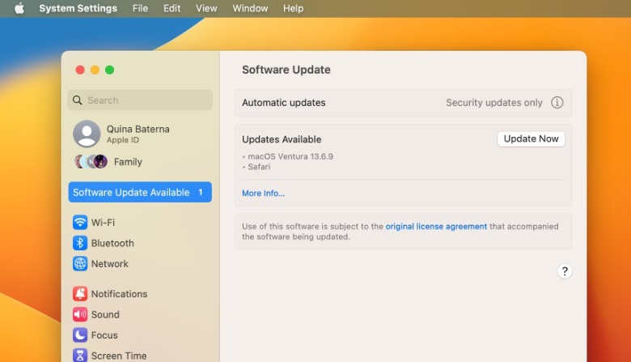Open the Apple menu logo
Screen dimensions: 631x362
(19, 8)
